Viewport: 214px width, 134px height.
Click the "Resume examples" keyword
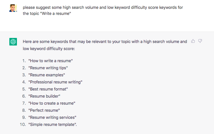(x=47, y=75)
